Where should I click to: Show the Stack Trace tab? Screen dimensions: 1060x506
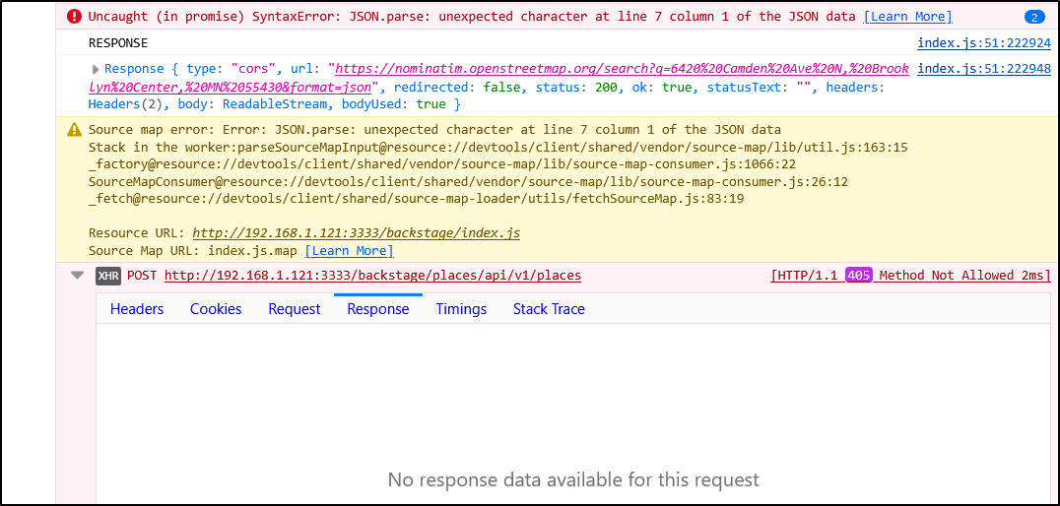(x=549, y=309)
